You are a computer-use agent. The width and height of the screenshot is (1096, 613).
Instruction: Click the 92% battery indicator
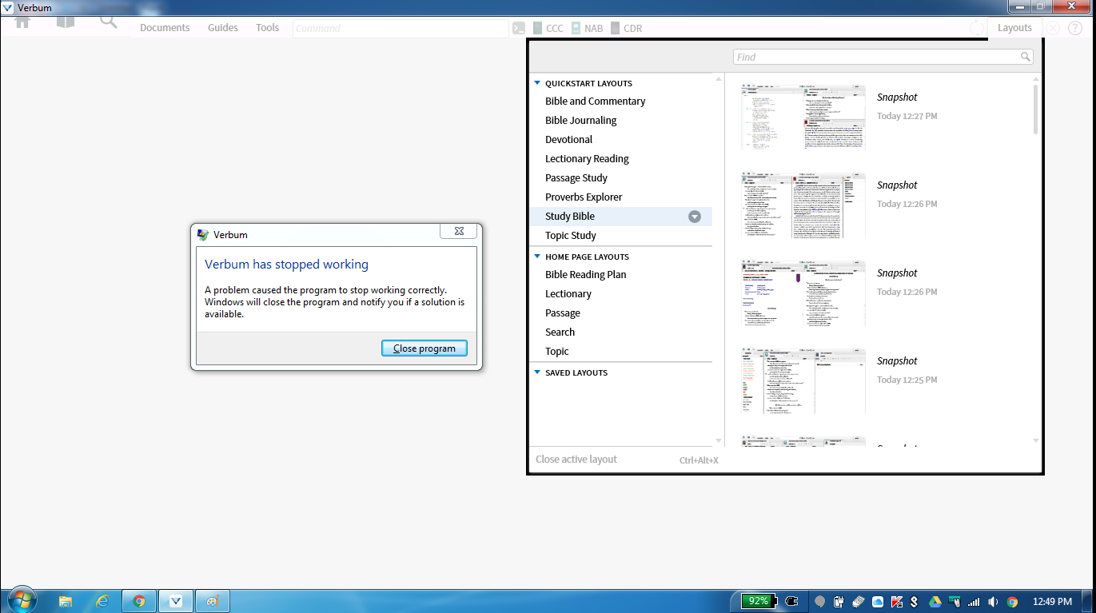click(x=759, y=601)
